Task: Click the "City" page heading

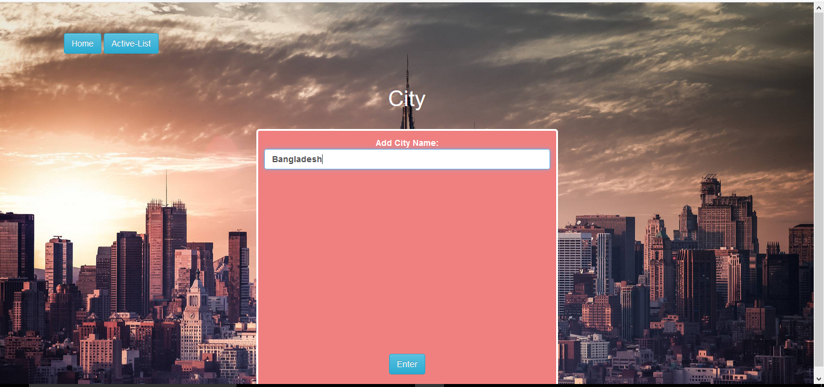Action: pyautogui.click(x=407, y=99)
